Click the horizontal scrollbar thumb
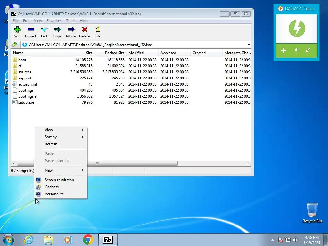 pos(97,163)
